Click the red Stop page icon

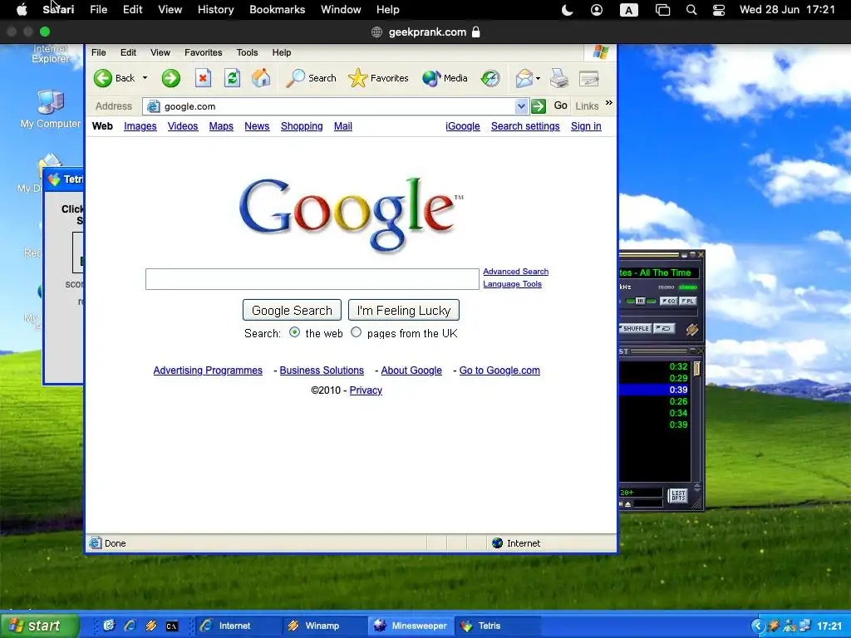tap(203, 78)
